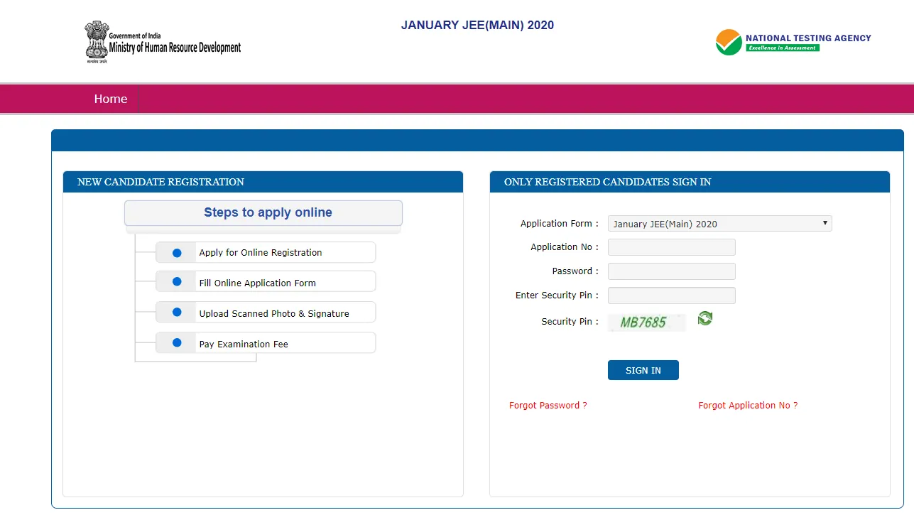
Task: Follow the Forgot Application No link
Action: click(747, 406)
